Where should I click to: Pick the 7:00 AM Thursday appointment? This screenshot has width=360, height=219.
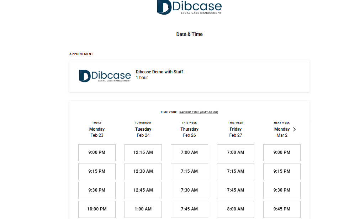pyautogui.click(x=189, y=152)
